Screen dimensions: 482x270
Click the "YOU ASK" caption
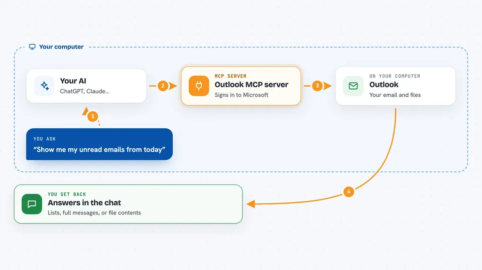pyautogui.click(x=45, y=139)
